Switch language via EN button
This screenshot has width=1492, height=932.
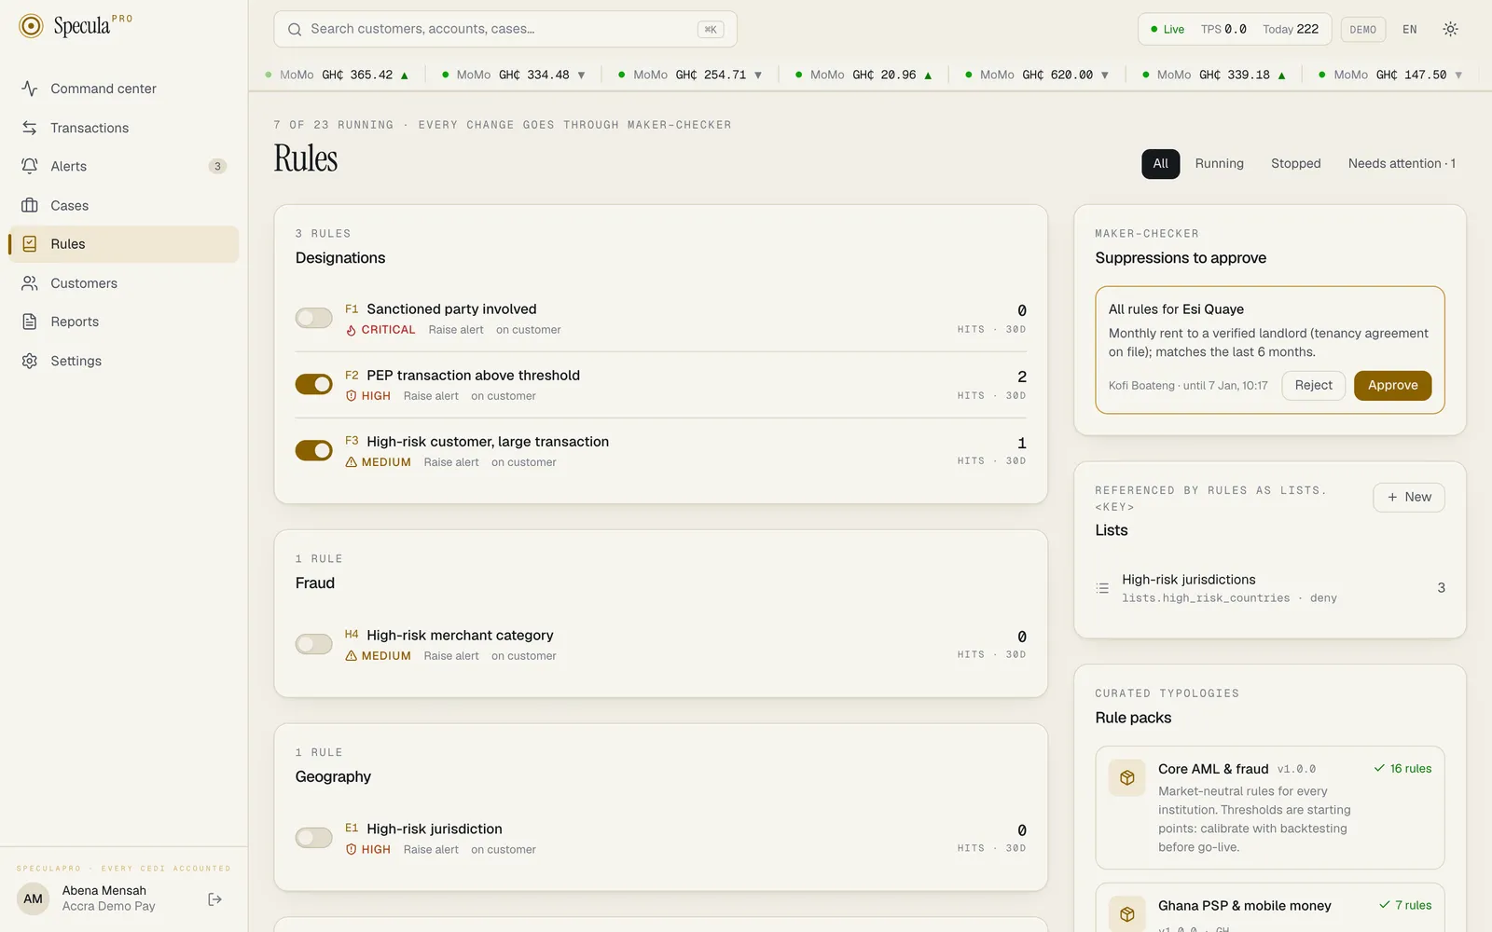pyautogui.click(x=1409, y=29)
